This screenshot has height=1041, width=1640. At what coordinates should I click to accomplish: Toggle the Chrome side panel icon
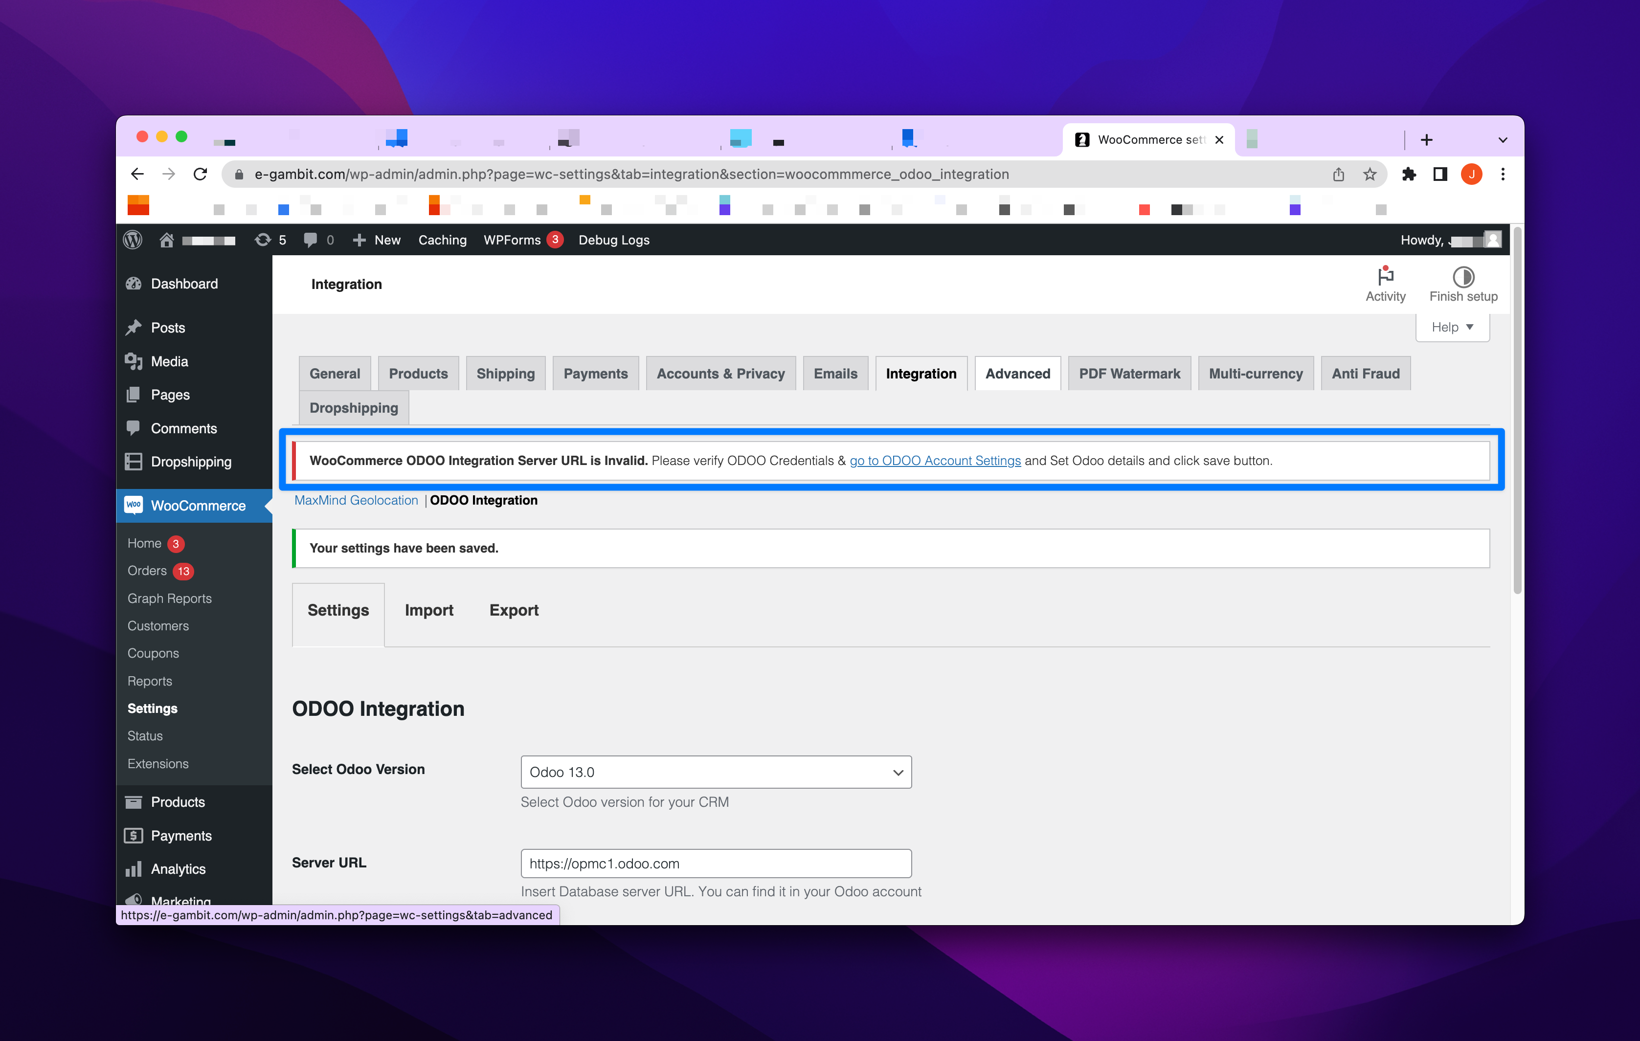(x=1440, y=174)
